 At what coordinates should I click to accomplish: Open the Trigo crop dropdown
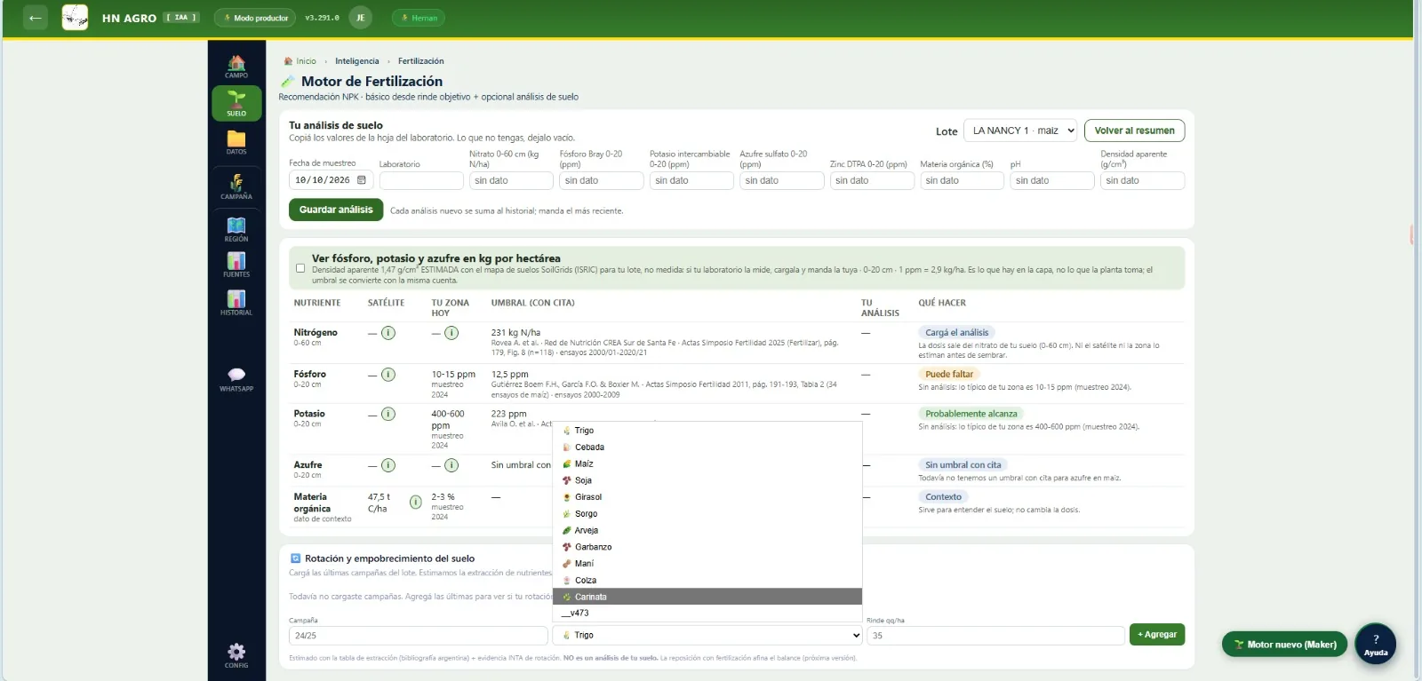tap(708, 636)
